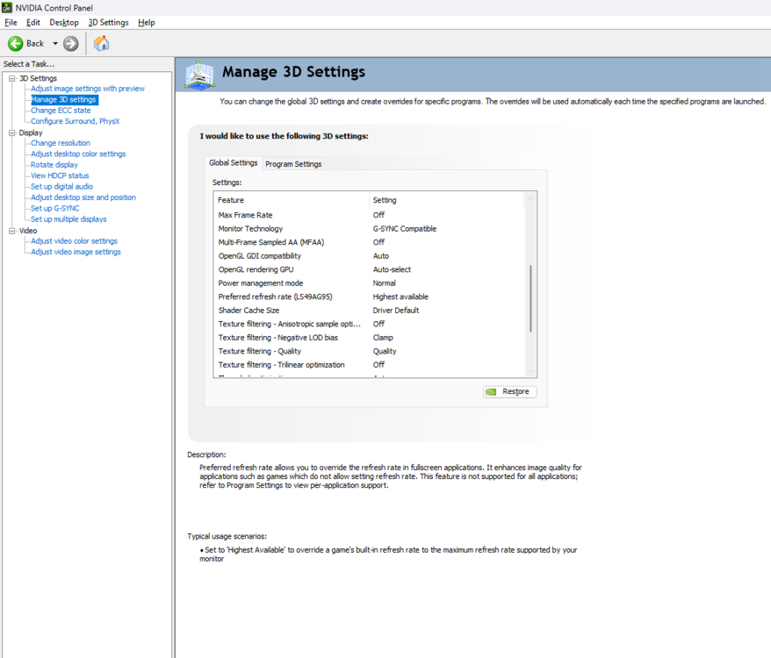Click Driver Default setting value
This screenshot has width=771, height=658.
pos(396,311)
